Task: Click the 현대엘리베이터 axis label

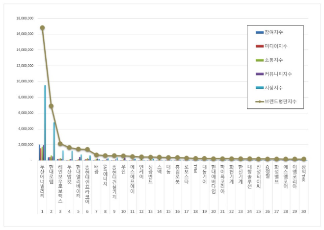Action: tap(78, 181)
